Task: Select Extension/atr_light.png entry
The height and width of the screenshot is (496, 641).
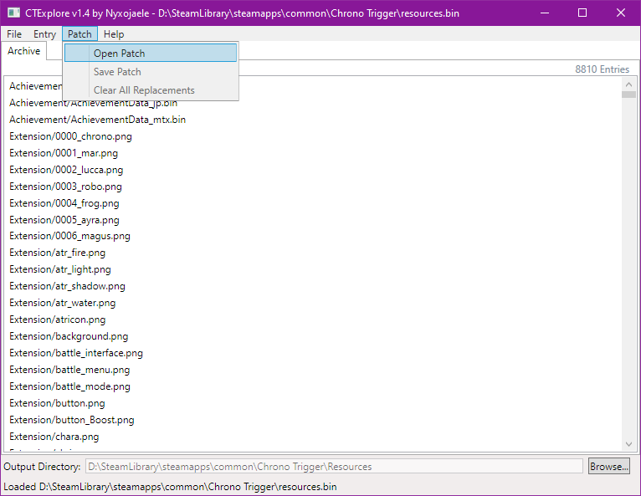Action: tap(60, 269)
